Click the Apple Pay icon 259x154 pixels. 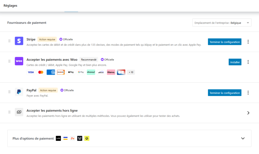click(x=71, y=72)
